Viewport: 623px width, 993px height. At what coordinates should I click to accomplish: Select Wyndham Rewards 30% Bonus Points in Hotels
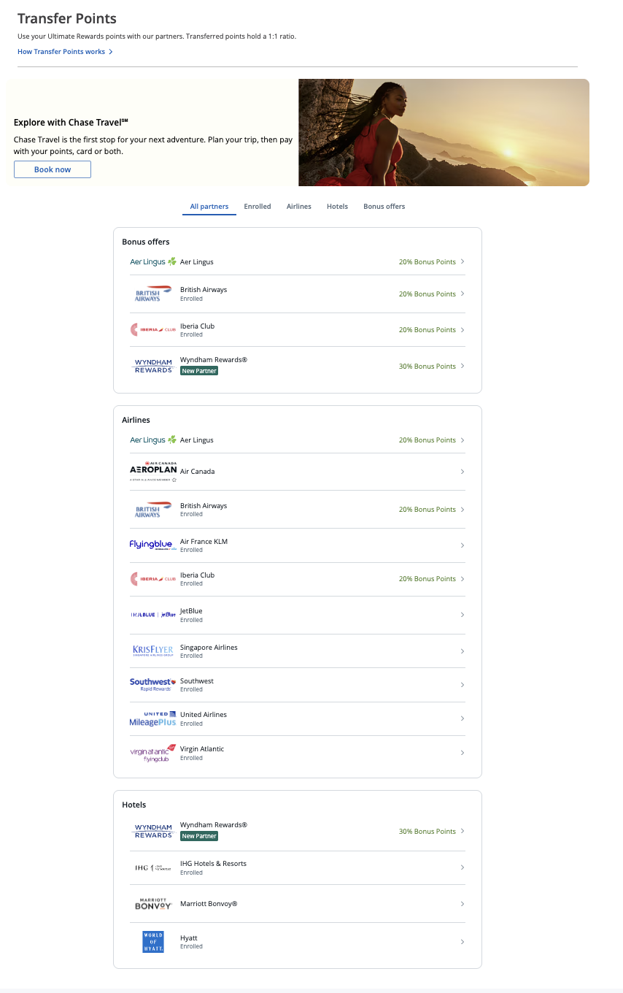pos(427,831)
